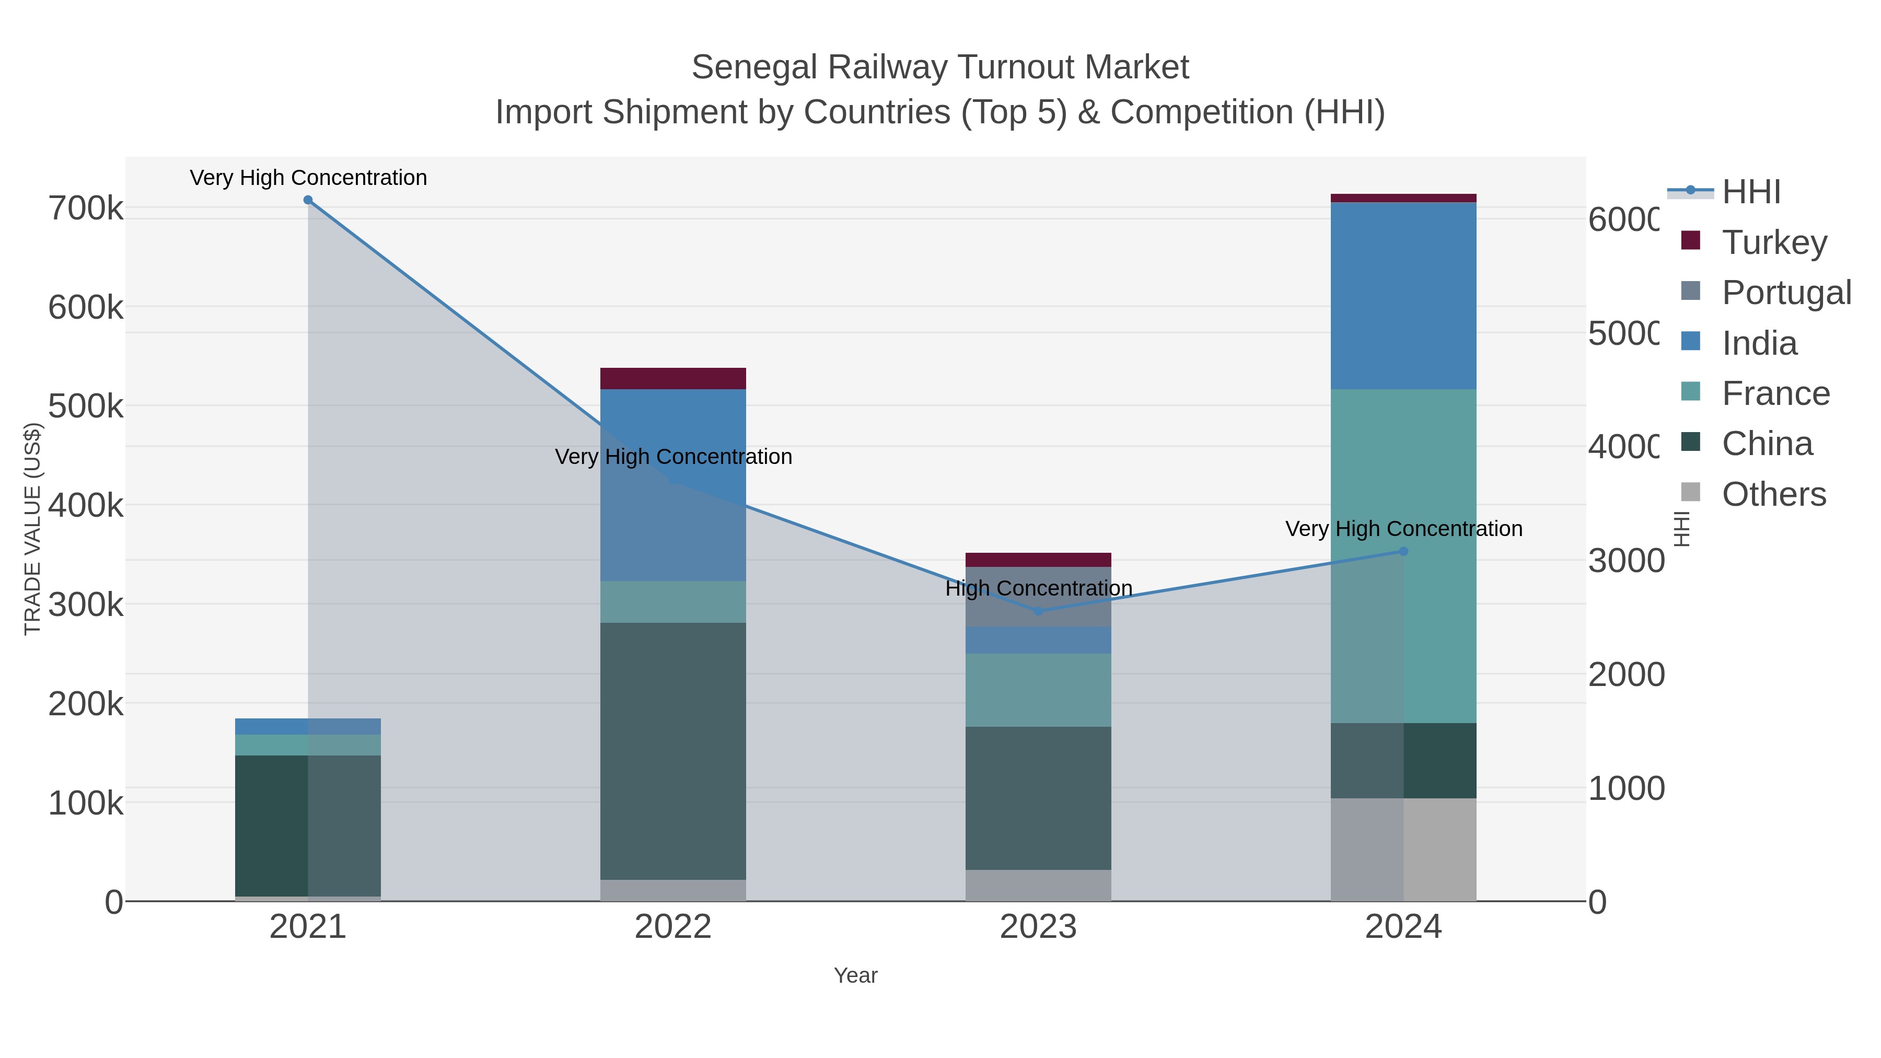Viewport: 1881px width, 1058px height.
Task: Toggle the China legend label
Action: point(1767,444)
